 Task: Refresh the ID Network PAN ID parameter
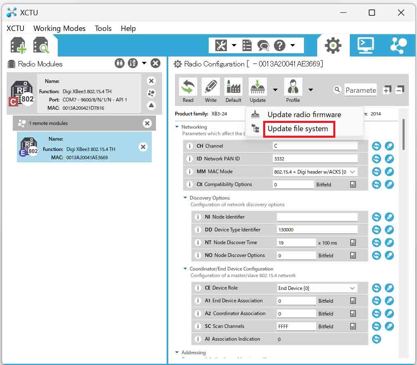click(376, 159)
